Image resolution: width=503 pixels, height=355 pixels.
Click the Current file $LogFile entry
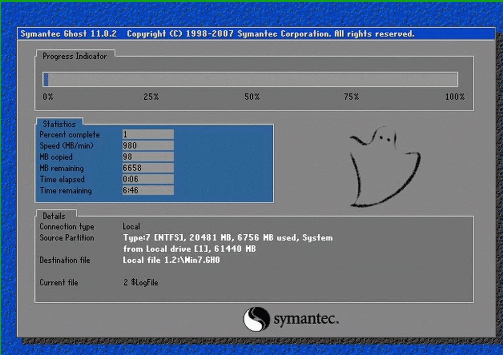[x=141, y=282]
